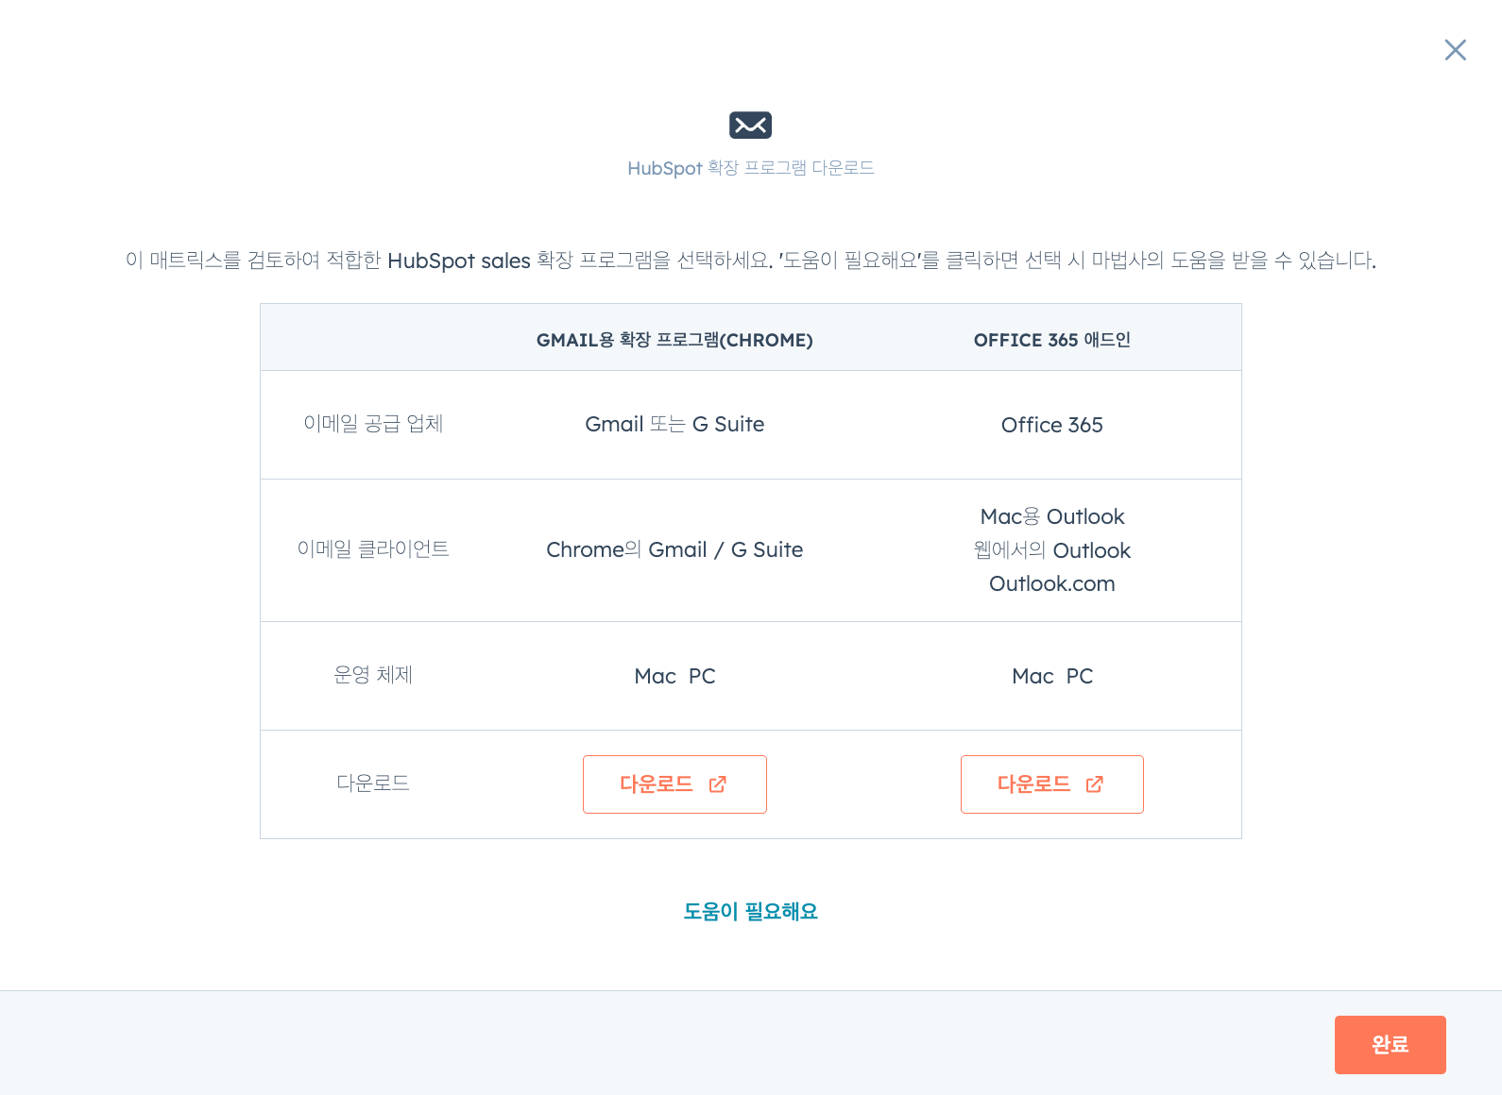Click the Chrome의 Gmail / G Suite cell
1502x1095 pixels.
click(674, 549)
